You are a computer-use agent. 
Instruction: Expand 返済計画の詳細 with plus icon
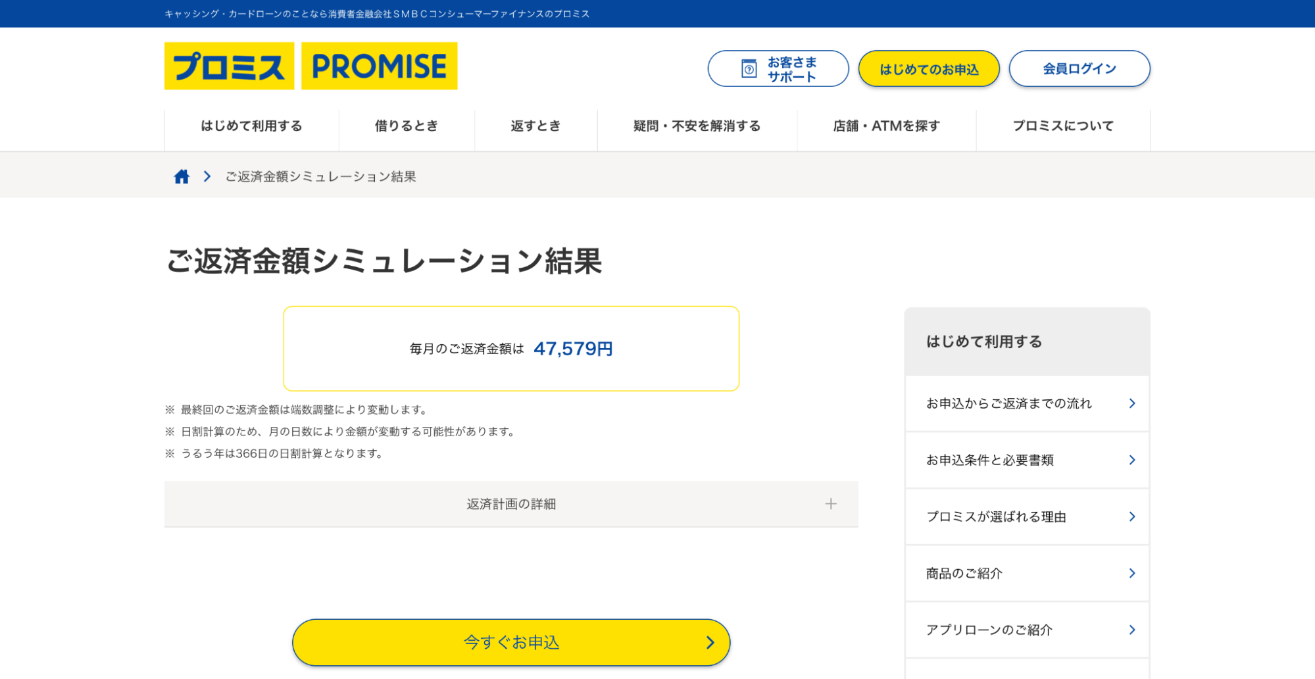pyautogui.click(x=831, y=504)
